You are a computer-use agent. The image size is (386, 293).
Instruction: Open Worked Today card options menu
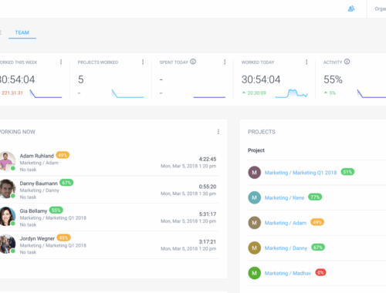click(306, 62)
